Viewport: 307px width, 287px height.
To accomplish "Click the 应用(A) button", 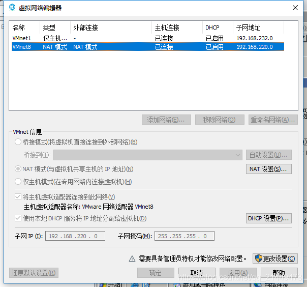I will (x=238, y=273).
